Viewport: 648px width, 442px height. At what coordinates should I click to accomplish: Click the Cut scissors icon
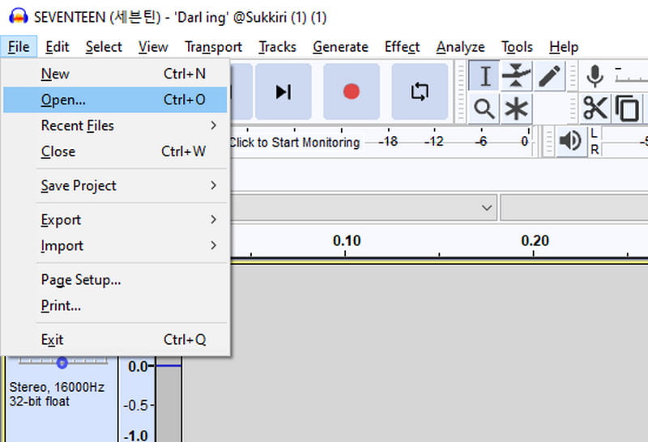point(595,108)
